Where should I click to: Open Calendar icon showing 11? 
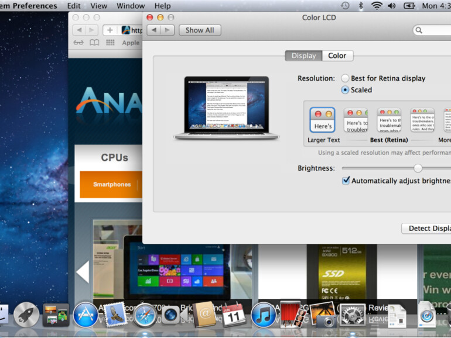[x=234, y=315]
